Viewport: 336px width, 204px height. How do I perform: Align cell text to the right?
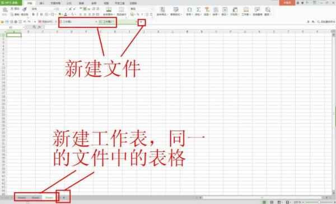coord(90,15)
